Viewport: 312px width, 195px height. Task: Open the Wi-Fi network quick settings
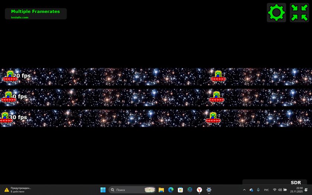275,190
